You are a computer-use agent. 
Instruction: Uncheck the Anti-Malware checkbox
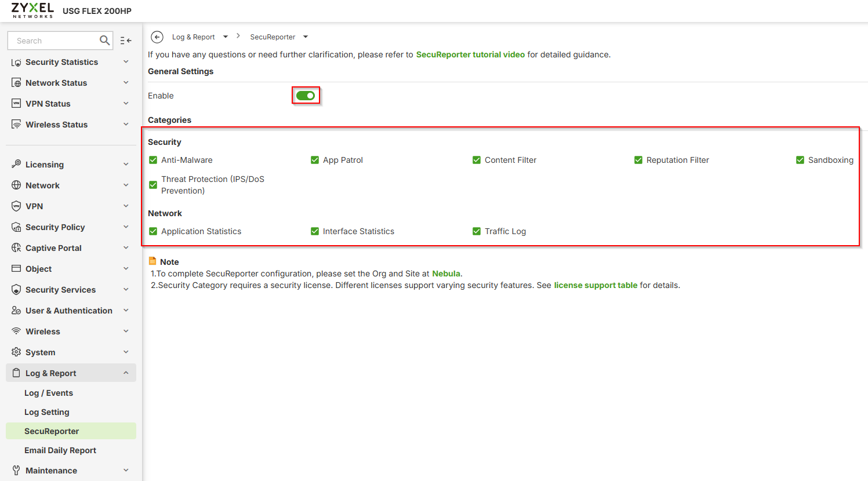(x=153, y=160)
